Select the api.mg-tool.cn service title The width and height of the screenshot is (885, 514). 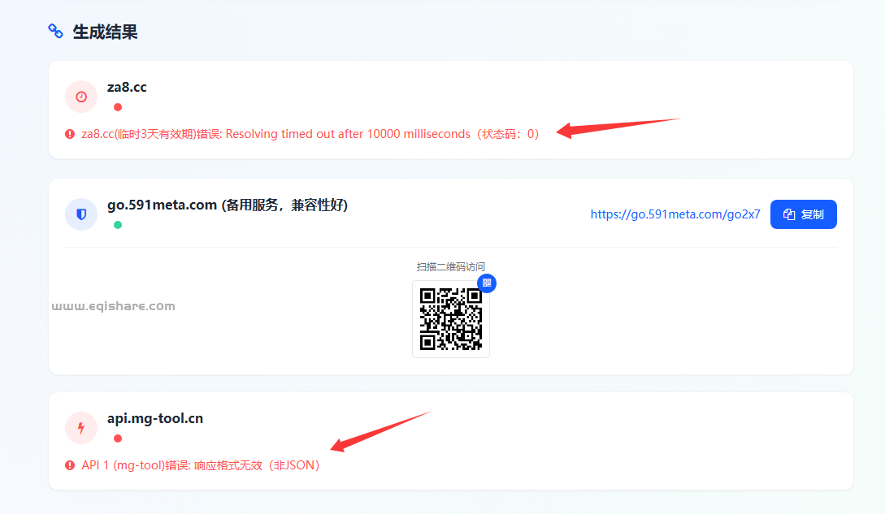(x=155, y=418)
